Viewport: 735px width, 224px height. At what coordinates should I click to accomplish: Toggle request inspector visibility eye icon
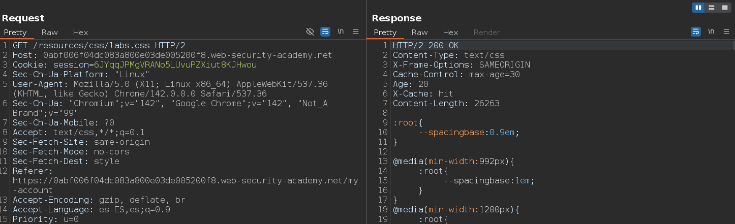click(x=310, y=31)
